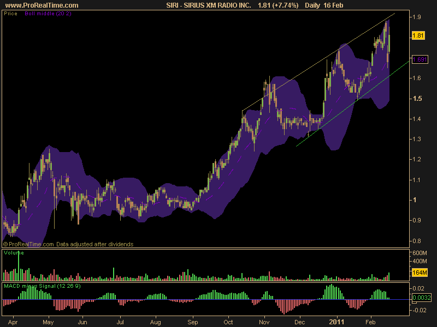Select the Boll middle (20 2) indicator label
Viewport: 437px width, 327px height.
tap(48, 13)
